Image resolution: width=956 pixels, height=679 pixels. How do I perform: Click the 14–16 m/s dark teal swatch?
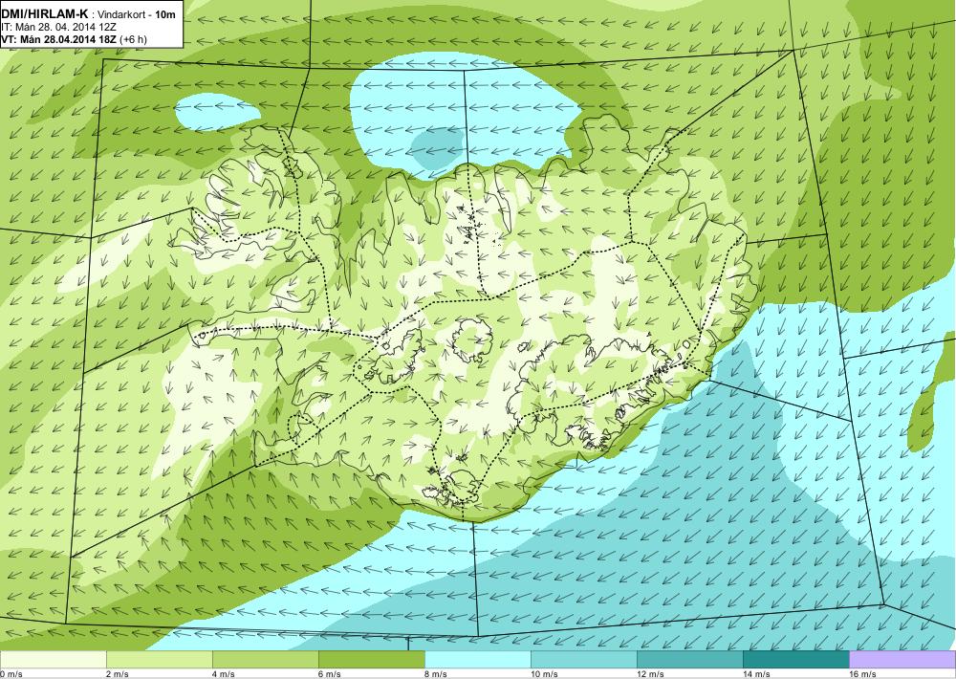[x=795, y=660]
